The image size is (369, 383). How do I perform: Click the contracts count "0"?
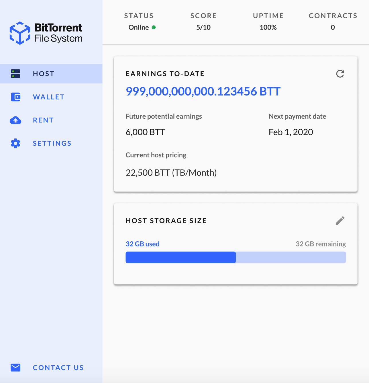[333, 28]
